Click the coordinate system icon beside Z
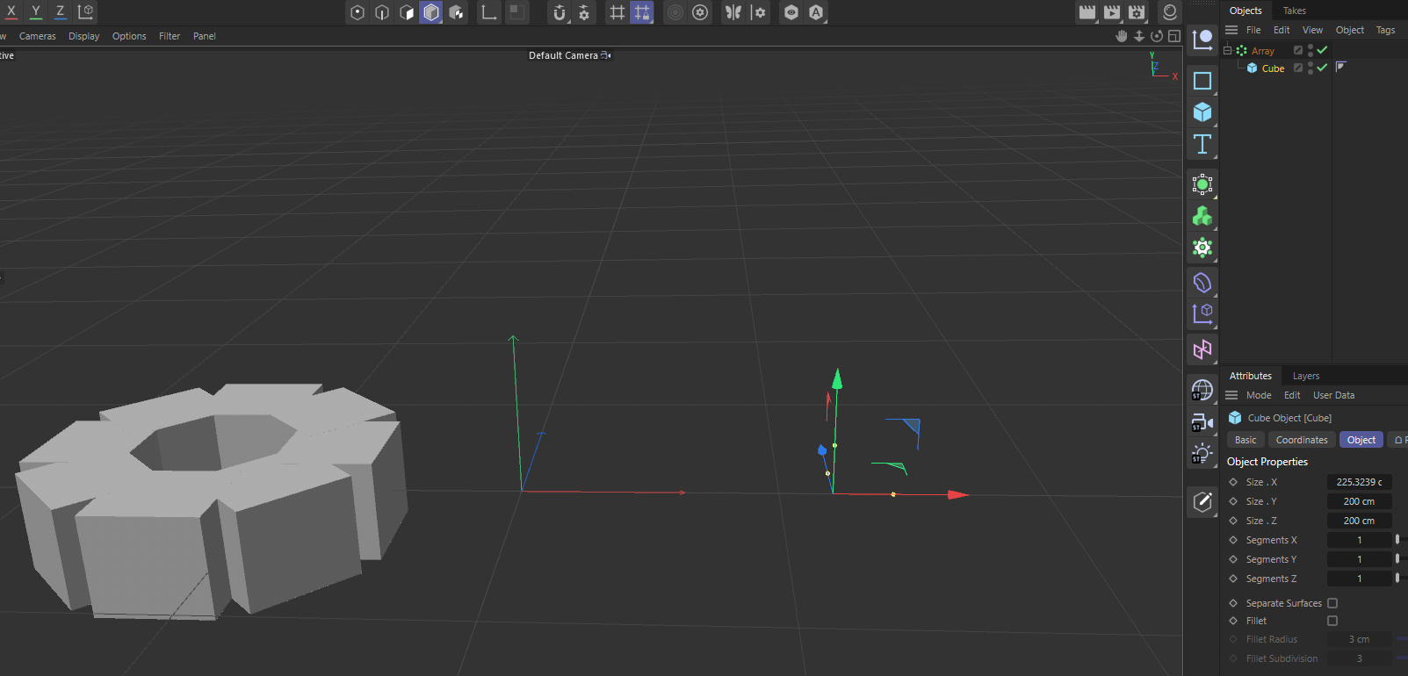 click(x=86, y=11)
